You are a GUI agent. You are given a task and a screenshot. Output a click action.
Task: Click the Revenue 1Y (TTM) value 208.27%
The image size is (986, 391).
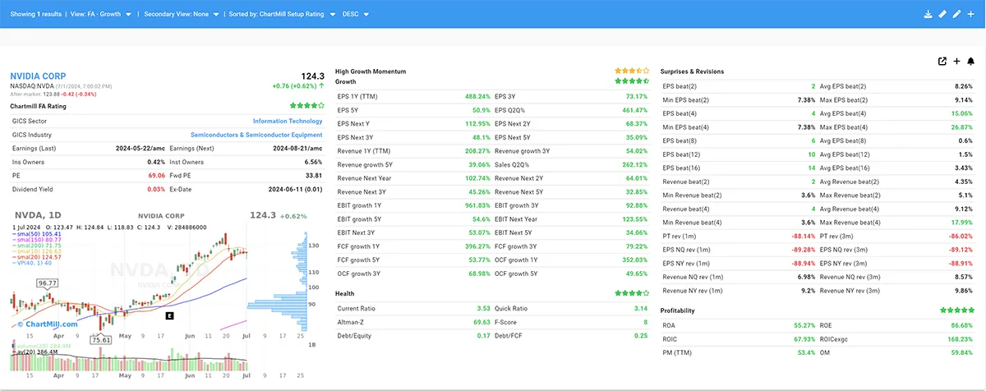click(x=476, y=150)
